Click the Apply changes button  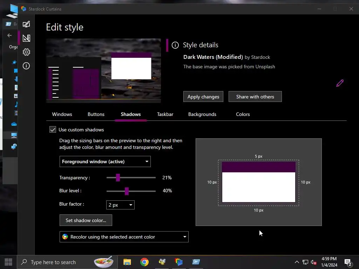pos(203,97)
